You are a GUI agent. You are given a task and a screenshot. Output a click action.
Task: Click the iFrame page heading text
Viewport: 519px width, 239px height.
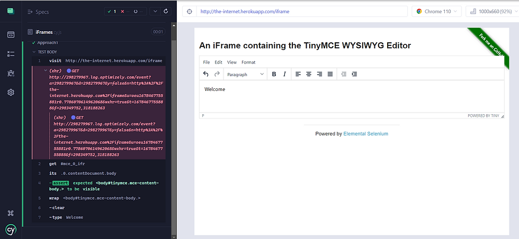305,45
